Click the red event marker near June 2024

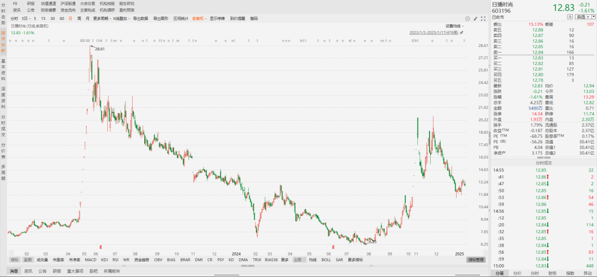coord(333,247)
